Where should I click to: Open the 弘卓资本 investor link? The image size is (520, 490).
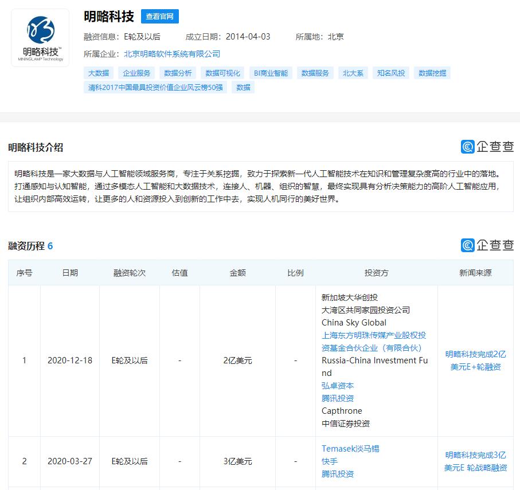338,386
